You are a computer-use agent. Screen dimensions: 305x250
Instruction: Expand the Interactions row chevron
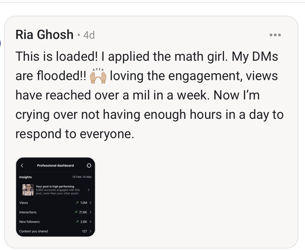90,212
